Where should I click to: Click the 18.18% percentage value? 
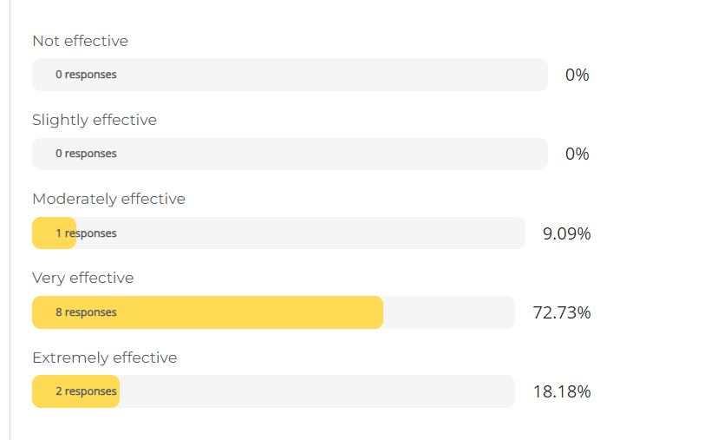[562, 391]
